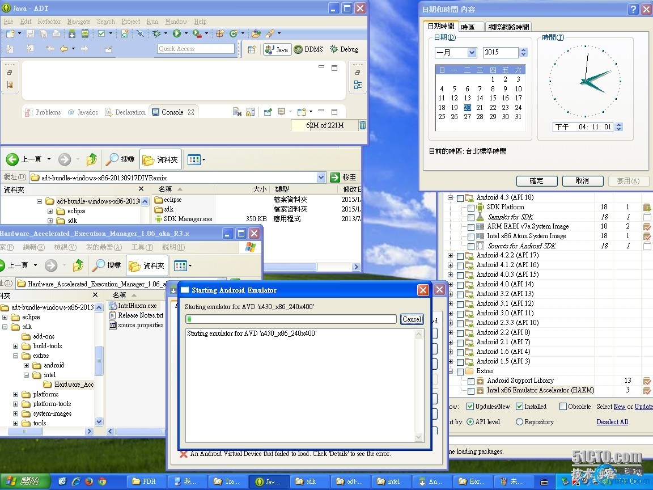
Task: Check Intel x86 Emulator Accelerator (HAXM) checkbox
Action: pyautogui.click(x=470, y=390)
